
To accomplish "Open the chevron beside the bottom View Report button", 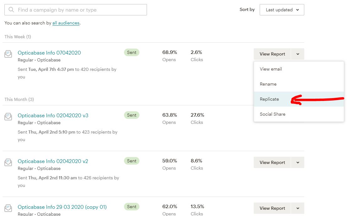I will click(x=297, y=208).
